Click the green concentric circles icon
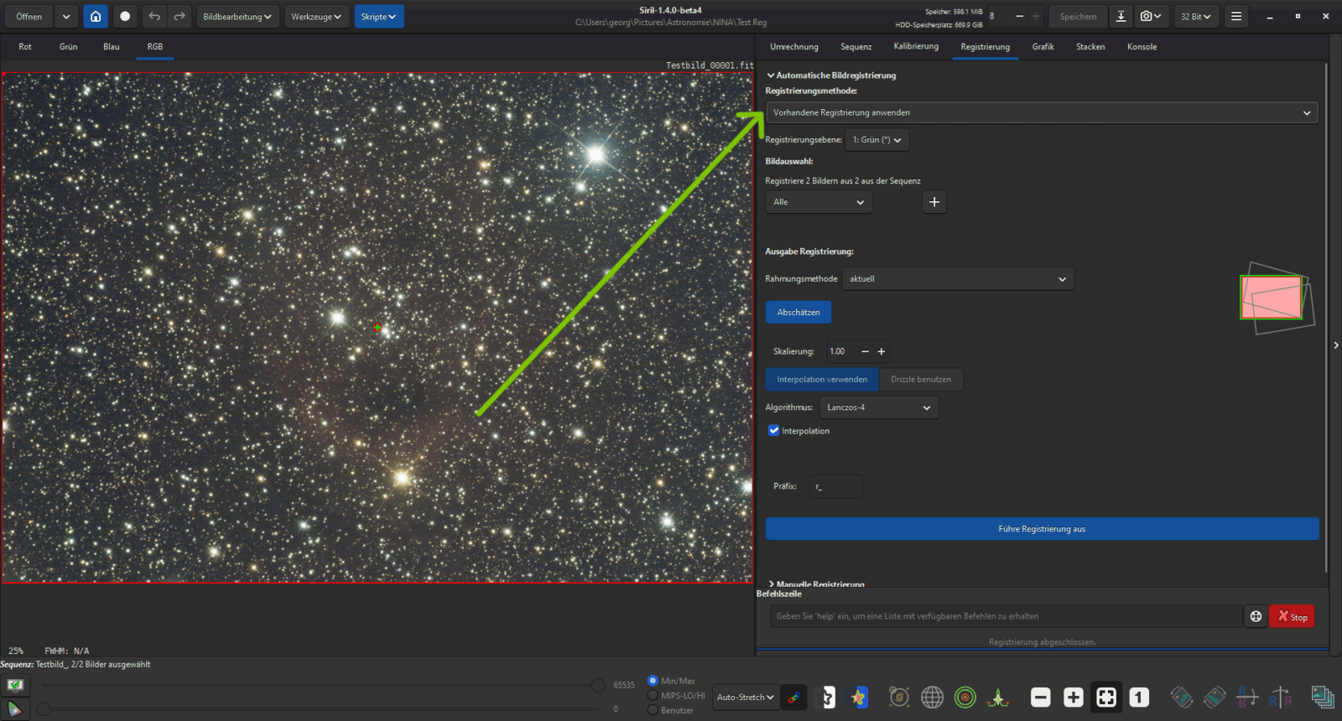This screenshot has width=1342, height=721. pyautogui.click(x=965, y=697)
